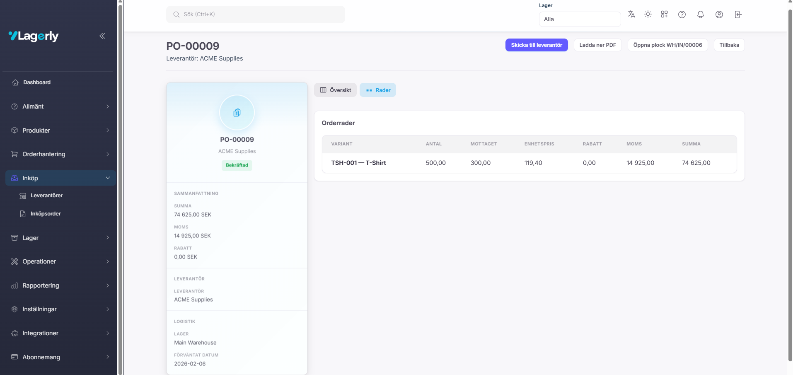This screenshot has width=793, height=375.
Task: Click the search field Sök
Action: 256,15
